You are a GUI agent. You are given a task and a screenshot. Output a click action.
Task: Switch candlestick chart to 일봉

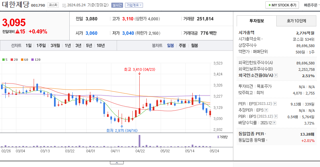point(170,45)
